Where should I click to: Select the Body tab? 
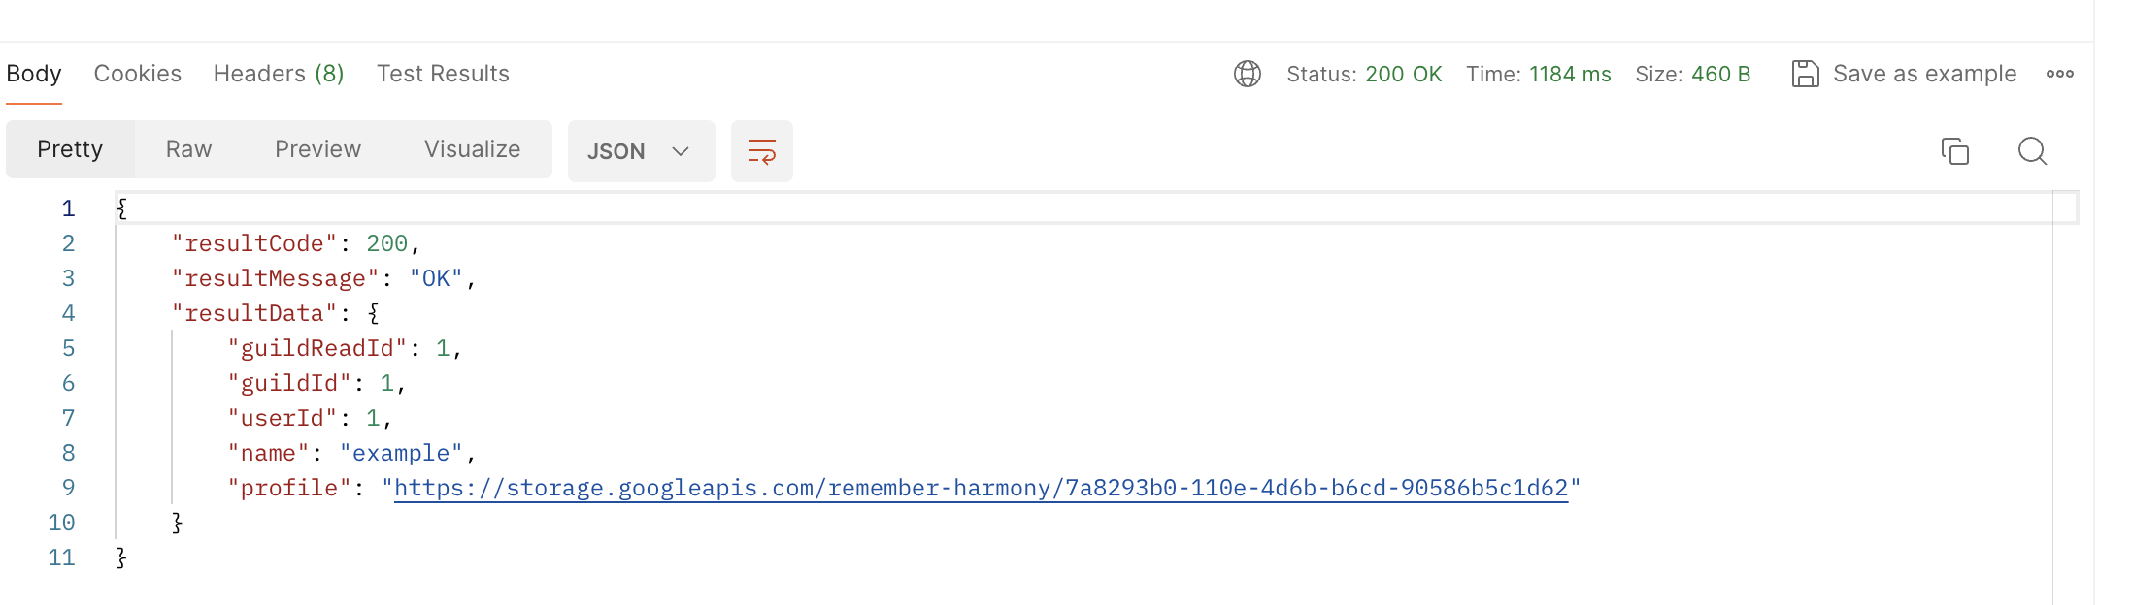34,74
